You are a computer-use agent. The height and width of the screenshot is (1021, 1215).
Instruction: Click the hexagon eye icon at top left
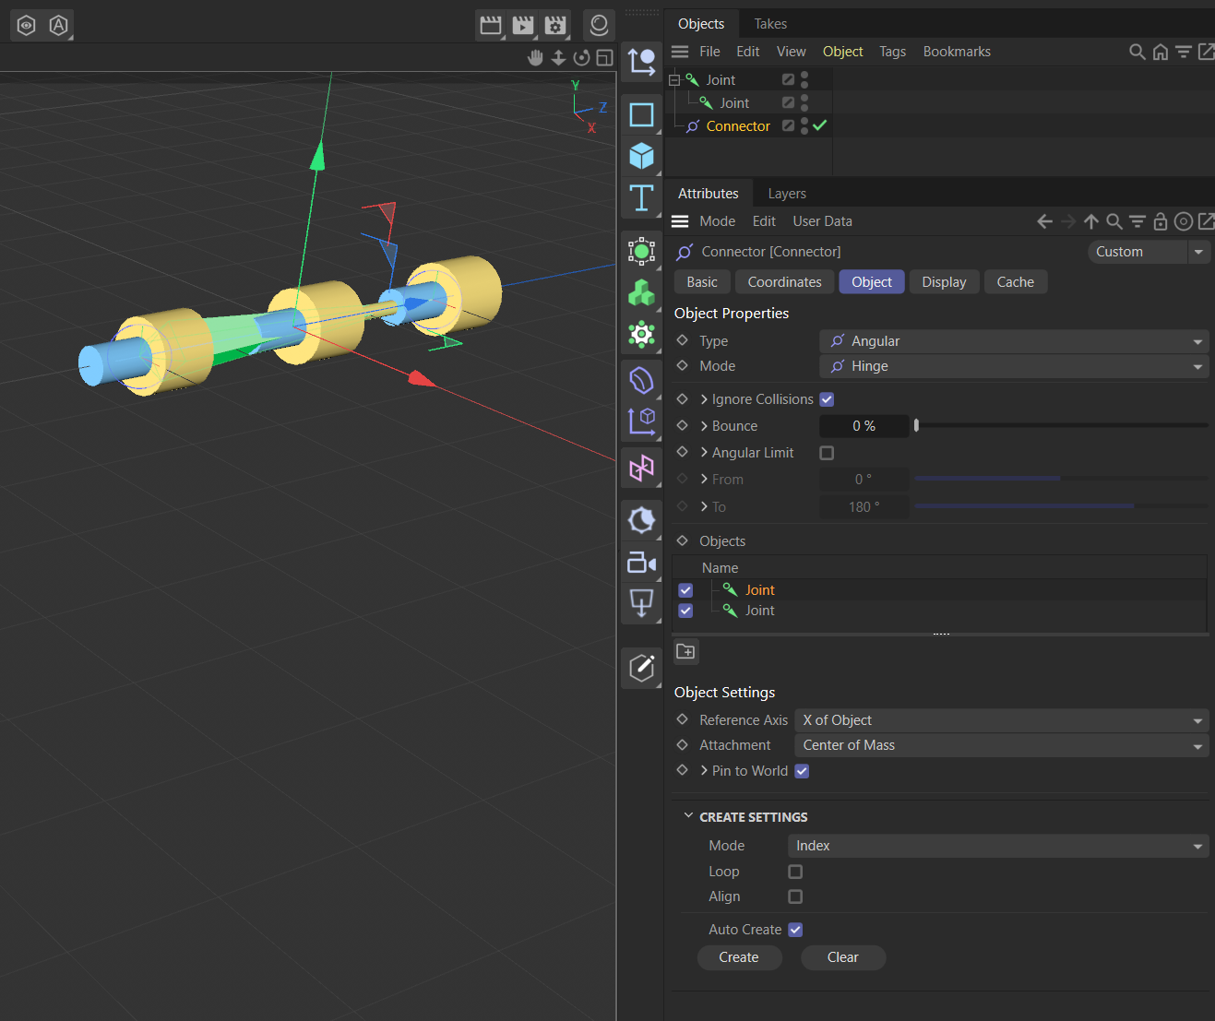27,25
